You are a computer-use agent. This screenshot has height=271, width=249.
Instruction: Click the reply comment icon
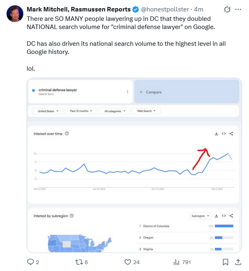coord(30,262)
